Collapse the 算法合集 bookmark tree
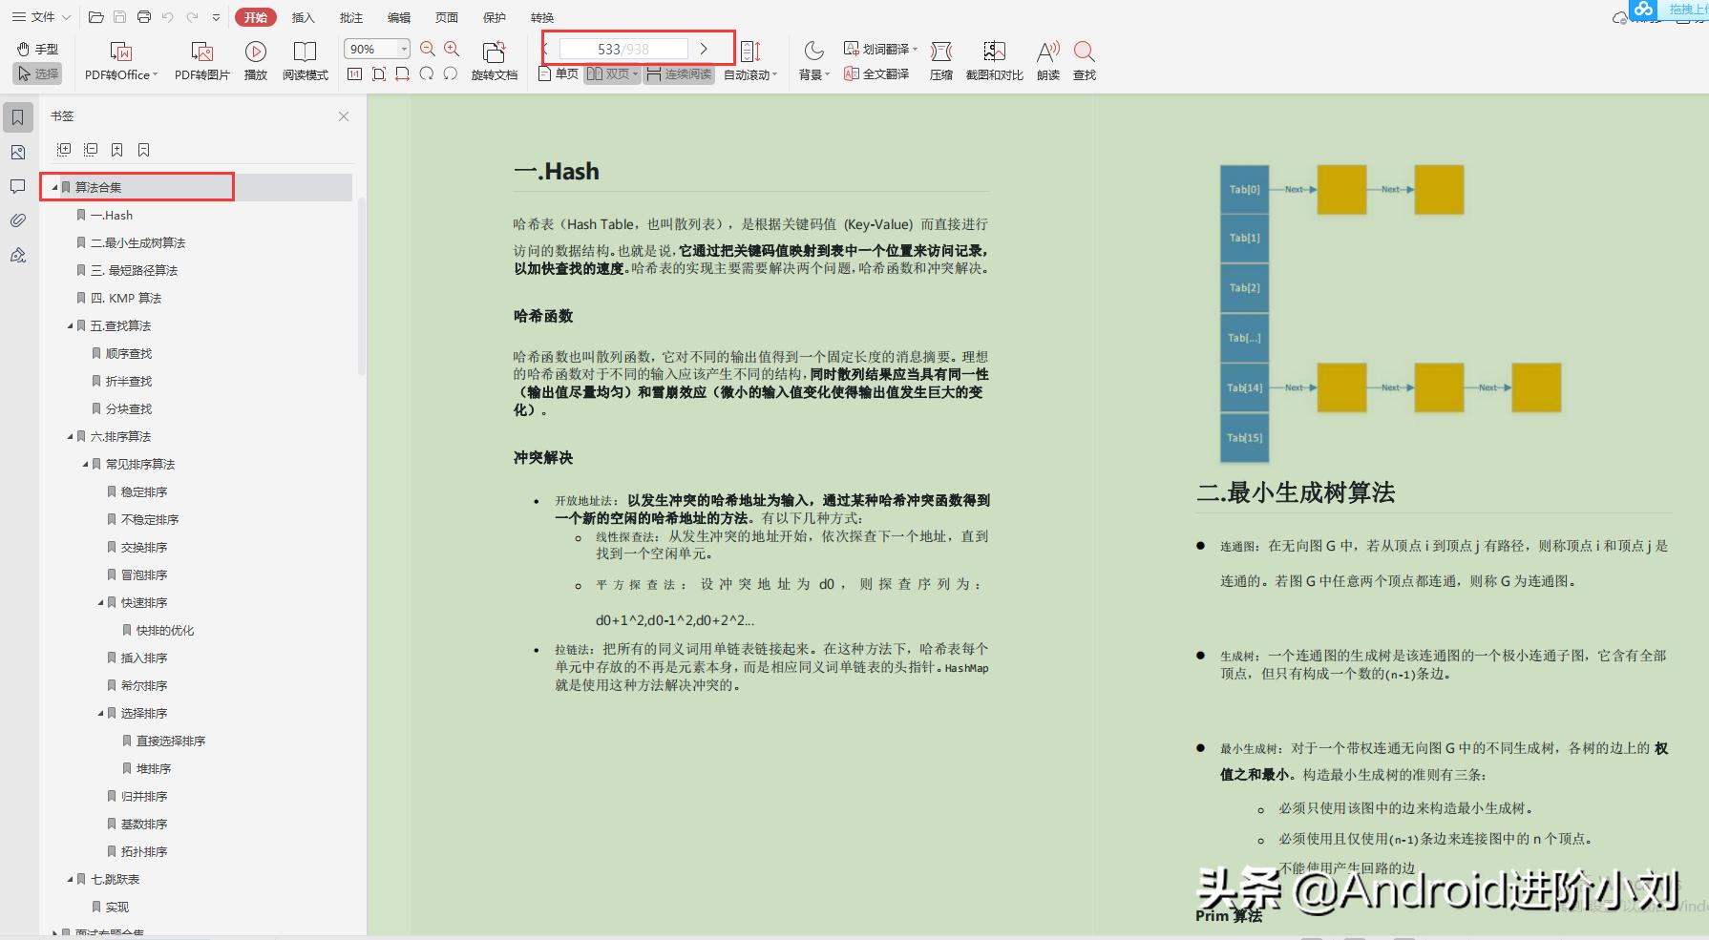 point(55,187)
